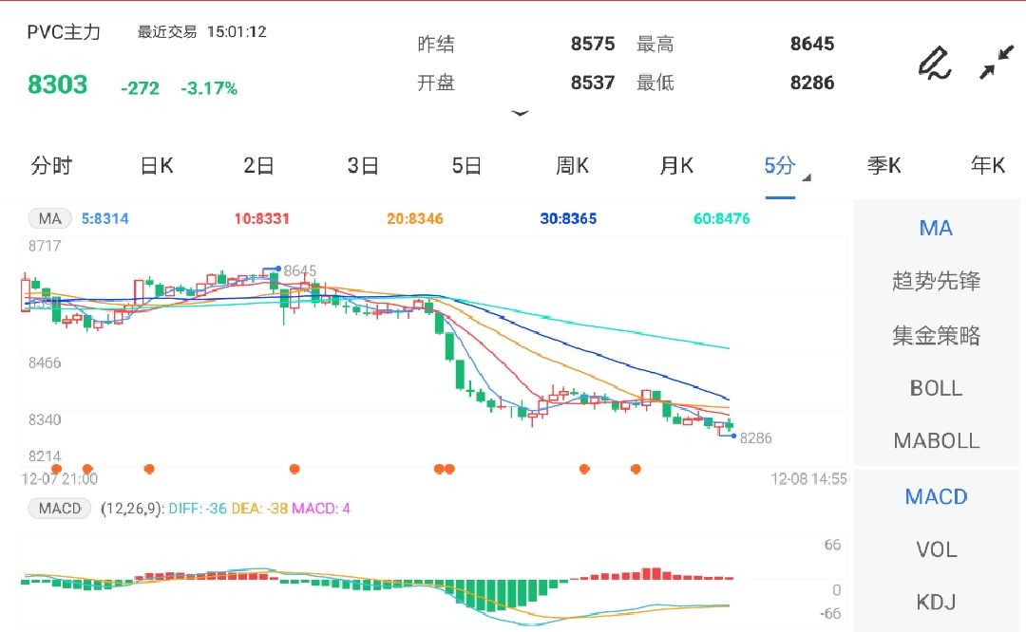Click the 最近交易 15:01:12 timestamp
1026x632 pixels.
(x=201, y=32)
